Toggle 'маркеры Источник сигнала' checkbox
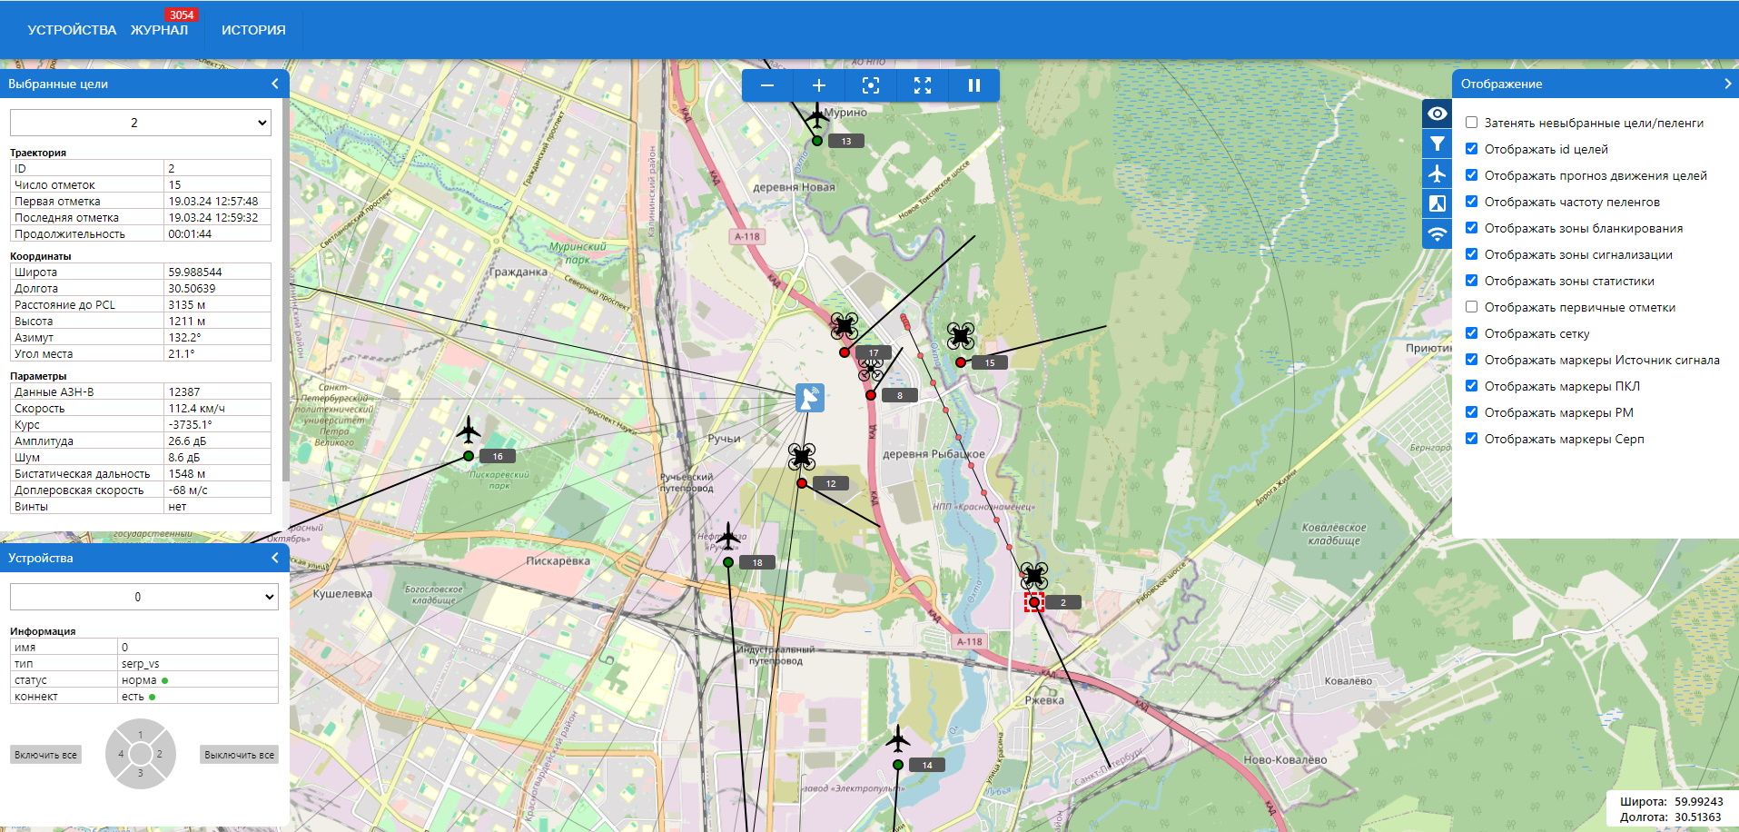Viewport: 1739px width, 832px height. [x=1471, y=360]
